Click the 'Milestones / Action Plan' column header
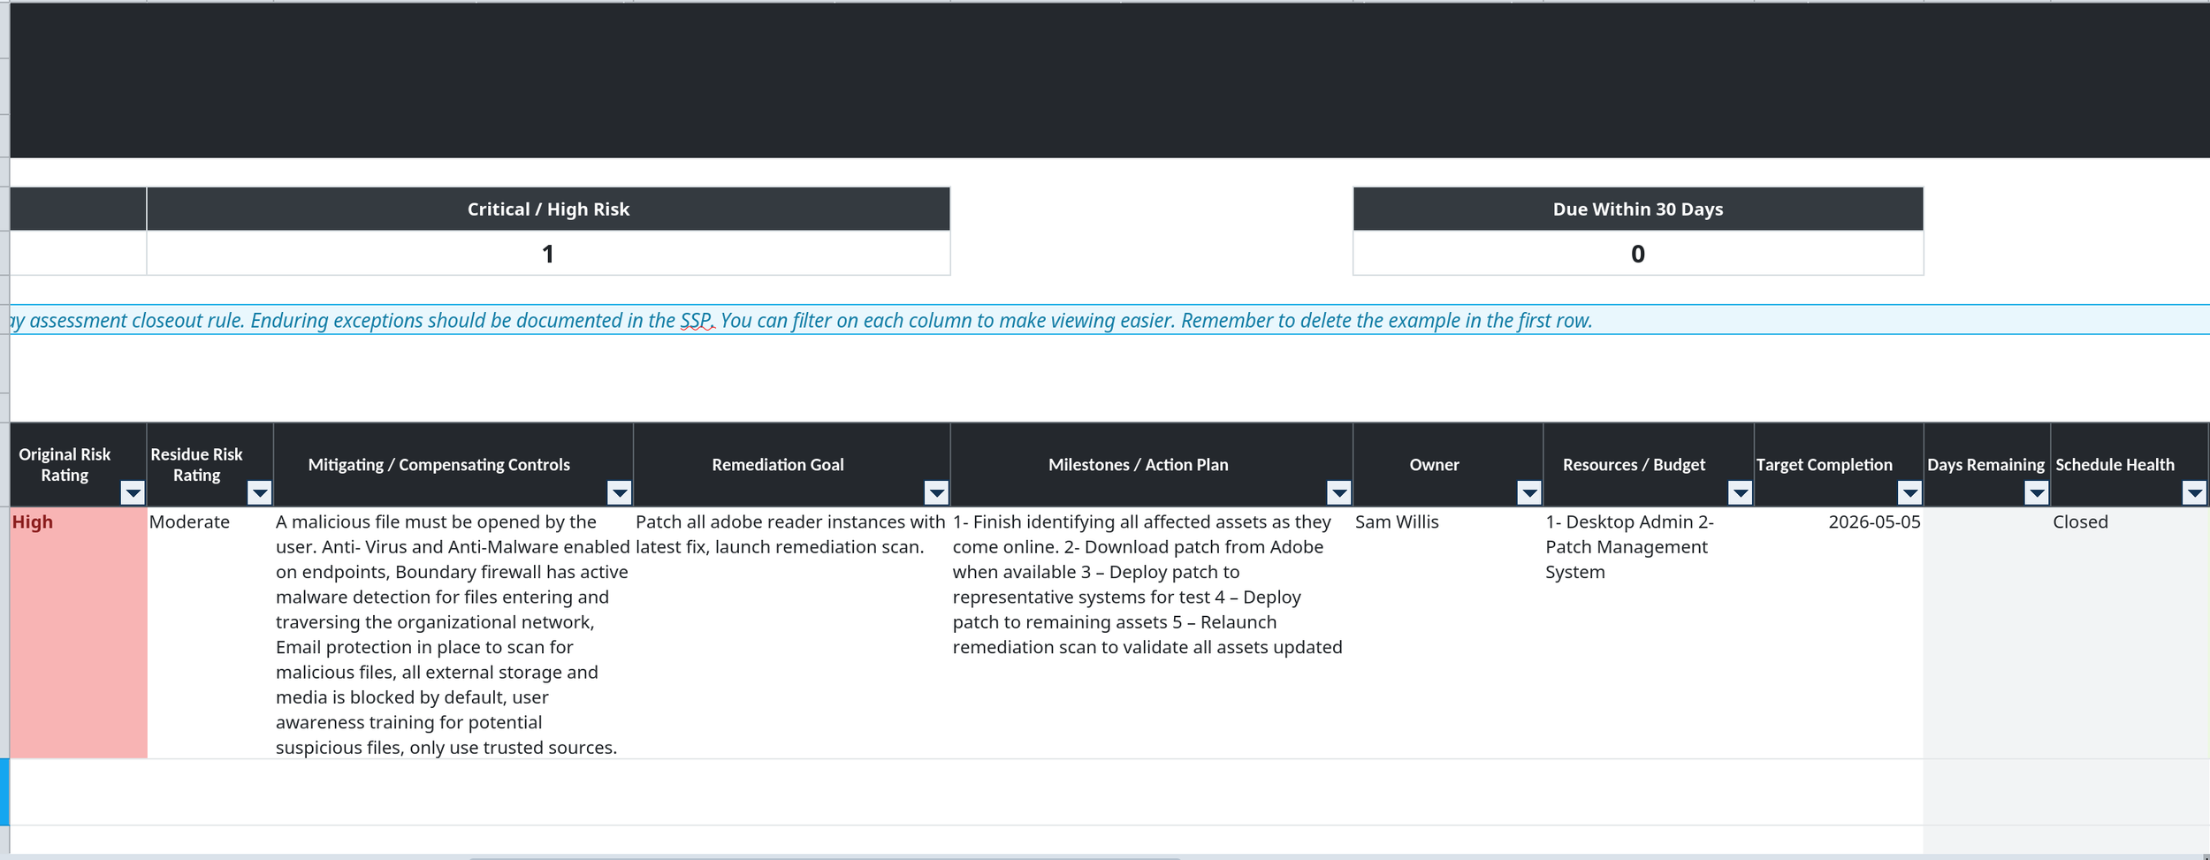The width and height of the screenshot is (2210, 860). 1152,465
